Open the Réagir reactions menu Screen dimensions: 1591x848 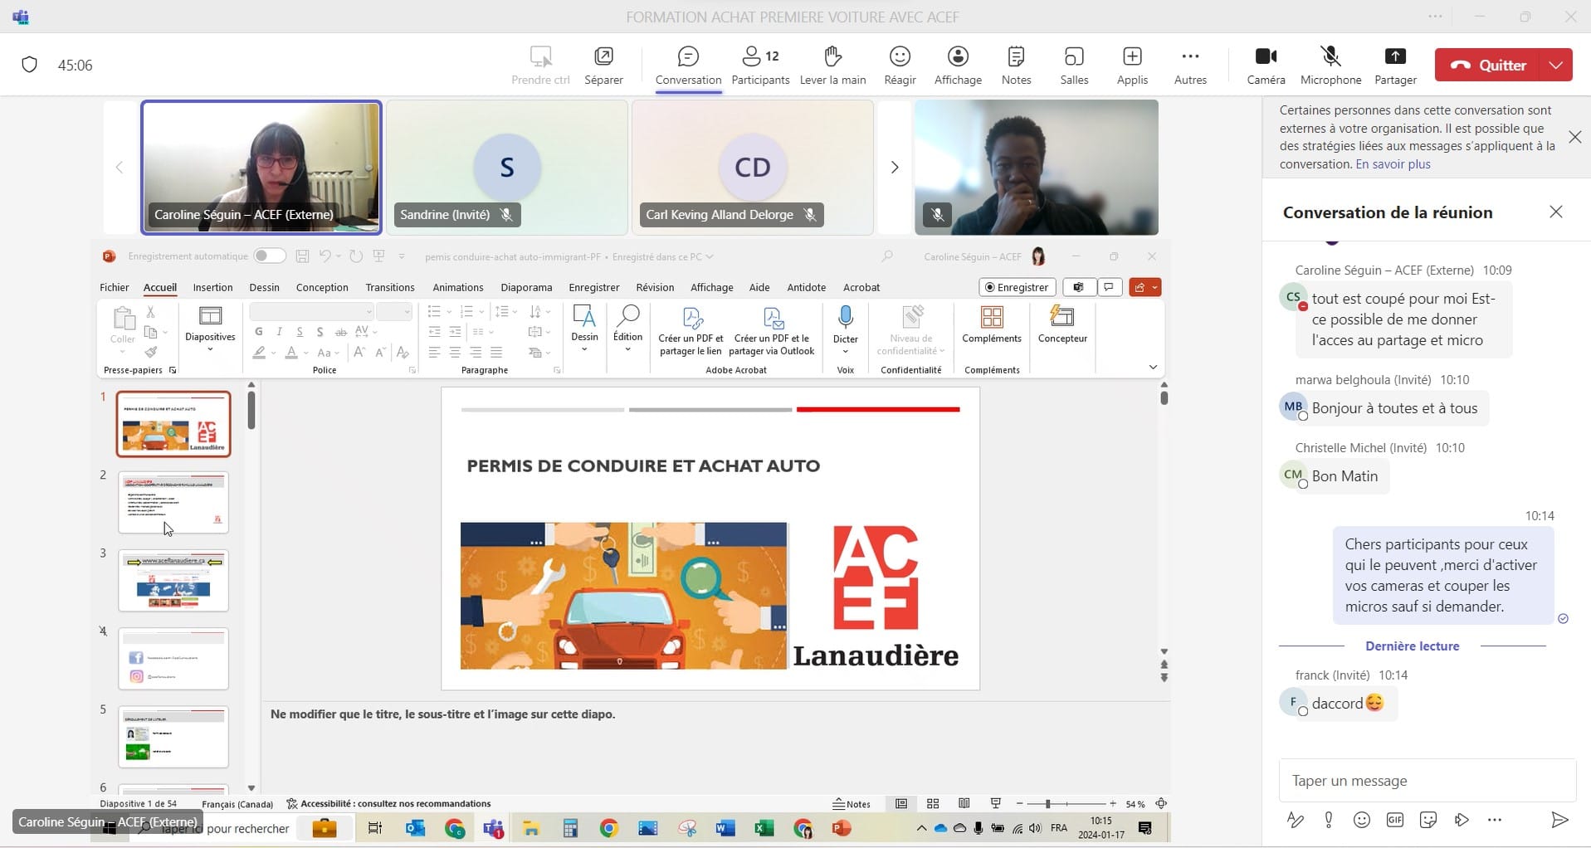[900, 66]
